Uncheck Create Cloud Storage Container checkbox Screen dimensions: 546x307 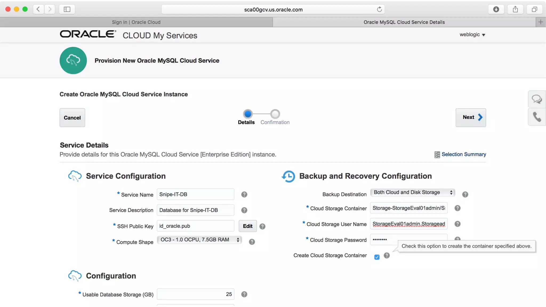pos(377,257)
